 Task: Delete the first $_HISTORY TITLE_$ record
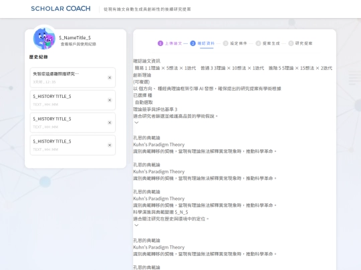(x=110, y=100)
